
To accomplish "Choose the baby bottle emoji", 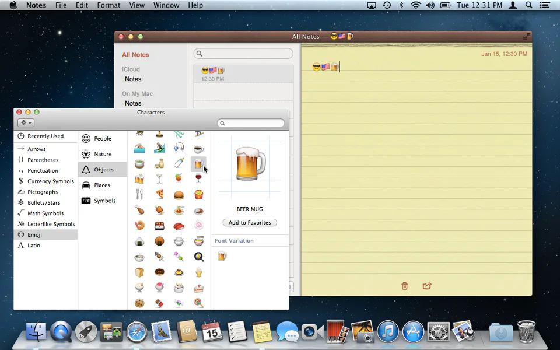I will (x=178, y=163).
